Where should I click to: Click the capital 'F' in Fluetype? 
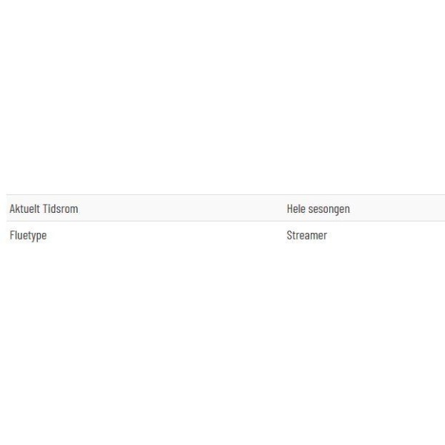coord(12,235)
